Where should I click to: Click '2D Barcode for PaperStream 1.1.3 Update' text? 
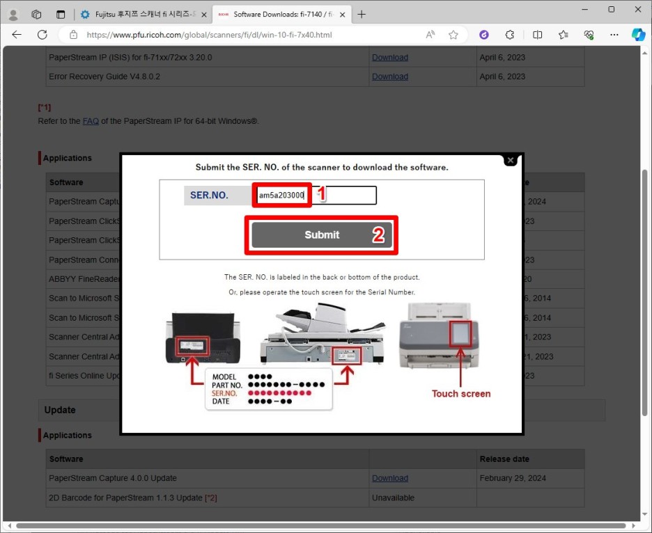tap(125, 498)
